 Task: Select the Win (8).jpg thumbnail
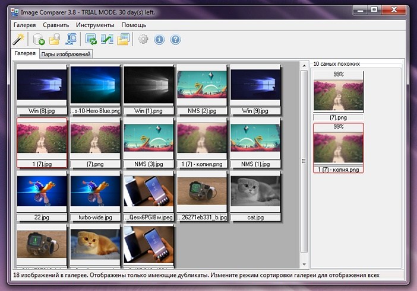click(42, 87)
